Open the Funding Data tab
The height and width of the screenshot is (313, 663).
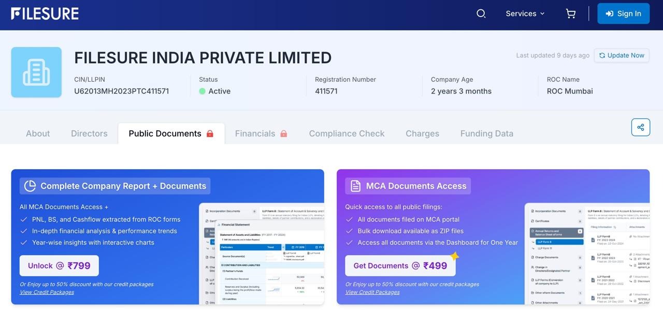pyautogui.click(x=486, y=133)
